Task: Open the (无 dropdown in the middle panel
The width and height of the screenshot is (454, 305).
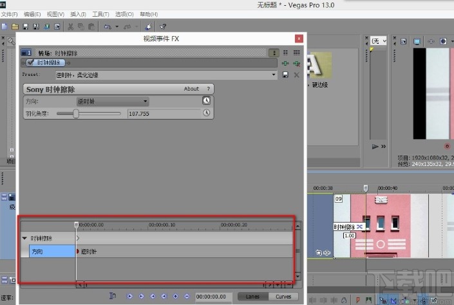Action: click(379, 41)
